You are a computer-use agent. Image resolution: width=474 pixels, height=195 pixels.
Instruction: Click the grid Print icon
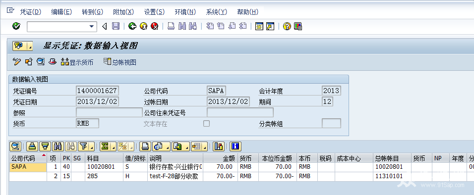pos(145,146)
